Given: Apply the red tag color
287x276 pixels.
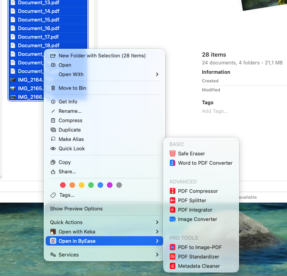Looking at the screenshot, I should (x=63, y=185).
